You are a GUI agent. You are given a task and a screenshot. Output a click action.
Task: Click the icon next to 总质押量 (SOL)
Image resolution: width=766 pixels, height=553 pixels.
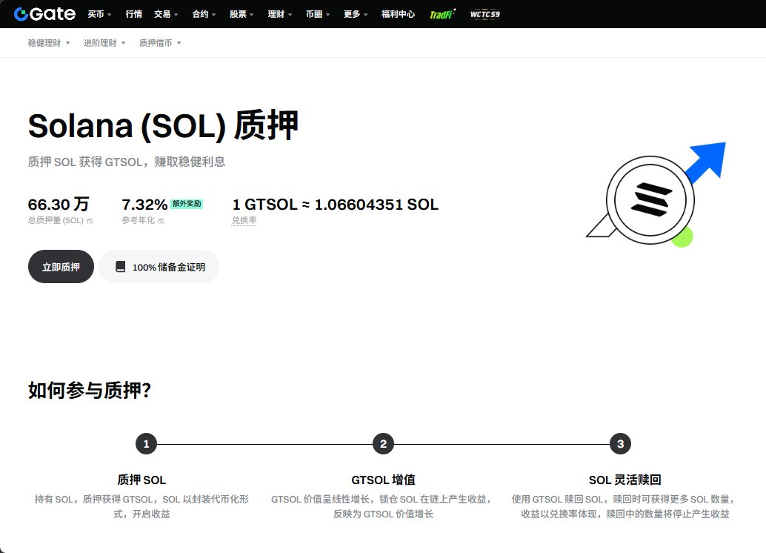pyautogui.click(x=90, y=220)
